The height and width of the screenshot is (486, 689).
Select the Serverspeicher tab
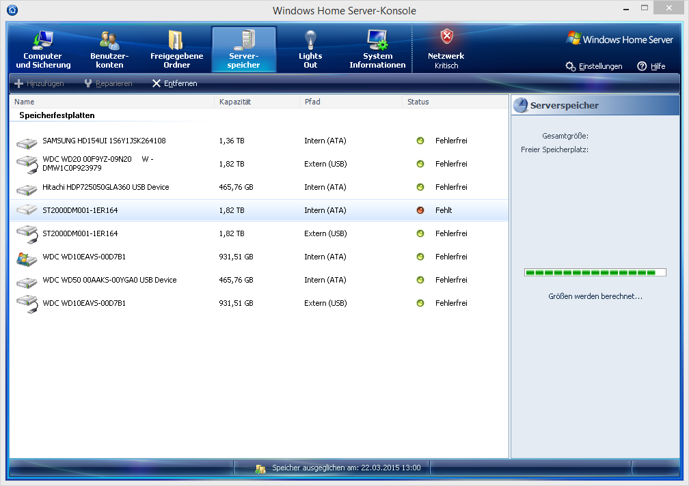[244, 50]
